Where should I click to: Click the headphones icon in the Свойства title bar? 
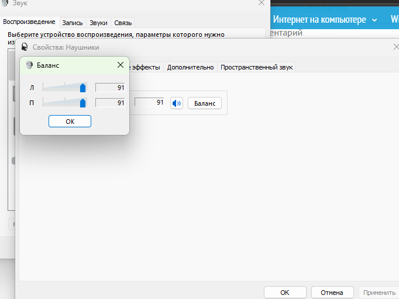pyautogui.click(x=25, y=47)
